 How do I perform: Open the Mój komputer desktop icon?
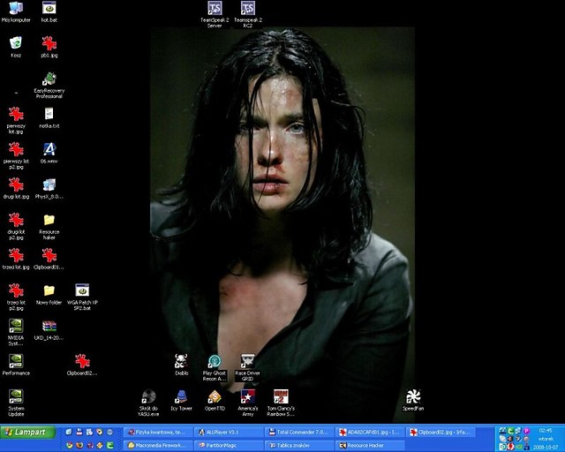pos(16,11)
